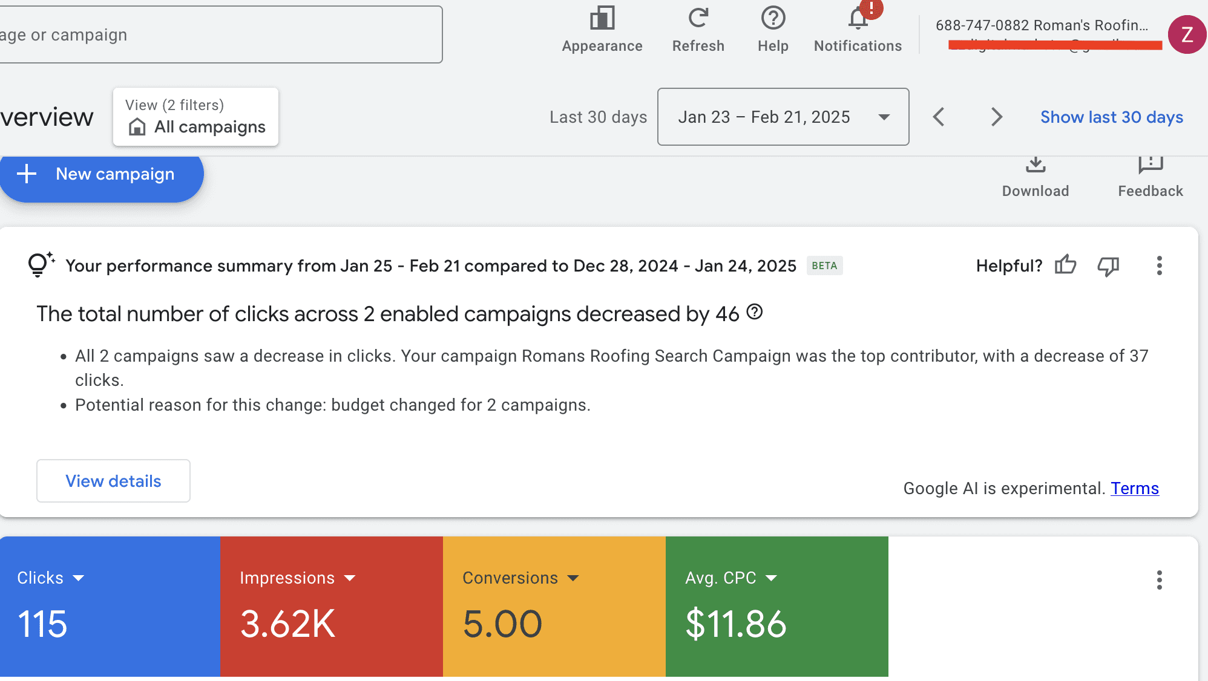Image resolution: width=1208 pixels, height=681 pixels.
Task: Go to next date range arrow
Action: pos(997,117)
